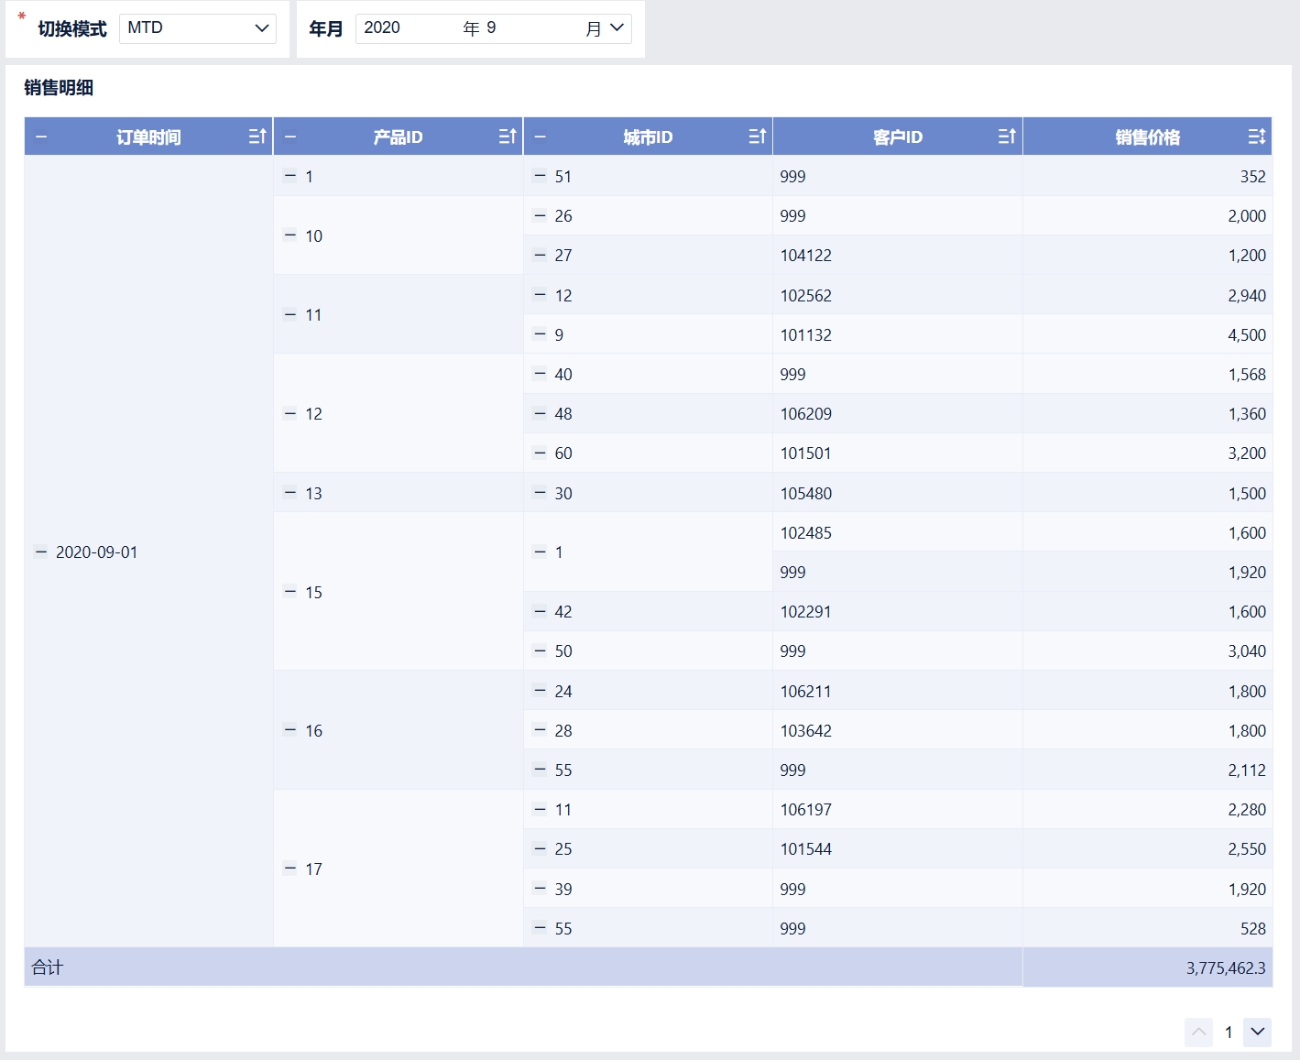Select the price cell 2,550

1148,848
